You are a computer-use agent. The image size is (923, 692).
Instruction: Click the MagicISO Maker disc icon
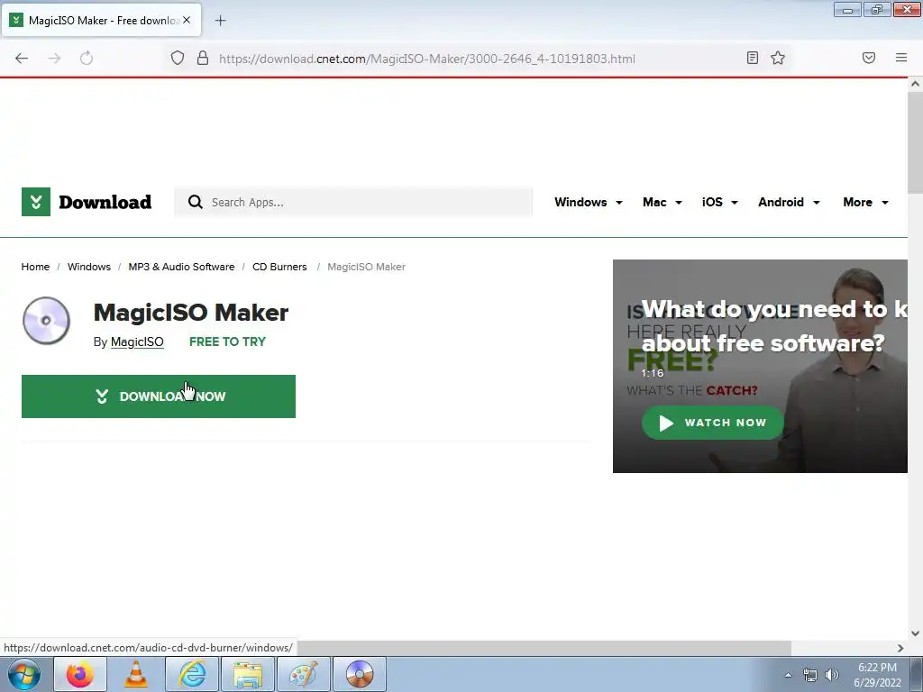[x=46, y=320]
